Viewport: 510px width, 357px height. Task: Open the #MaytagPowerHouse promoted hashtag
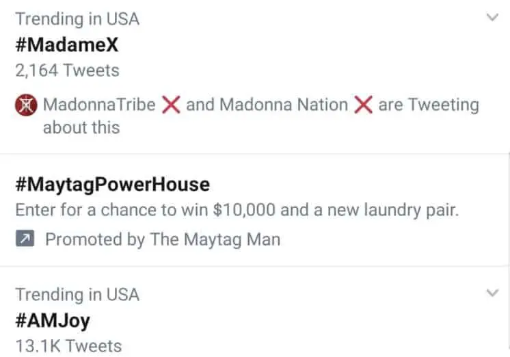(x=113, y=184)
